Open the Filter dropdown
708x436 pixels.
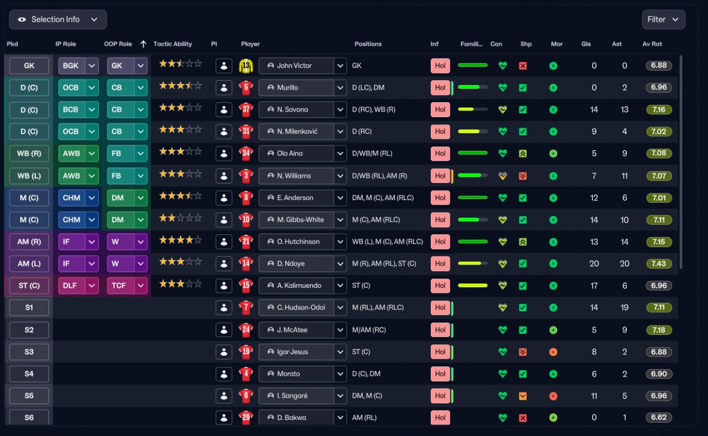click(663, 19)
